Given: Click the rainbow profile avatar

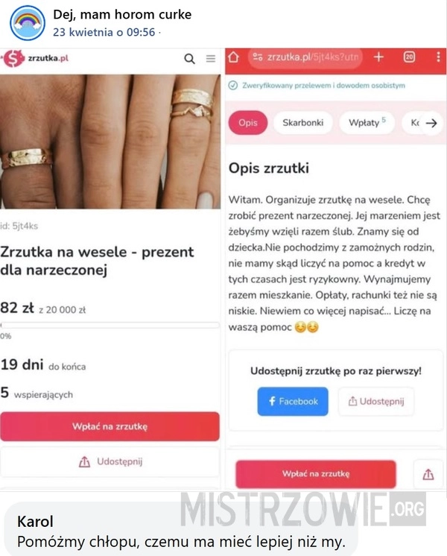Looking at the screenshot, I should point(28,23).
